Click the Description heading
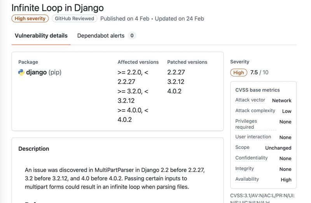Screen dimensions: 311x203 click(x=34, y=149)
